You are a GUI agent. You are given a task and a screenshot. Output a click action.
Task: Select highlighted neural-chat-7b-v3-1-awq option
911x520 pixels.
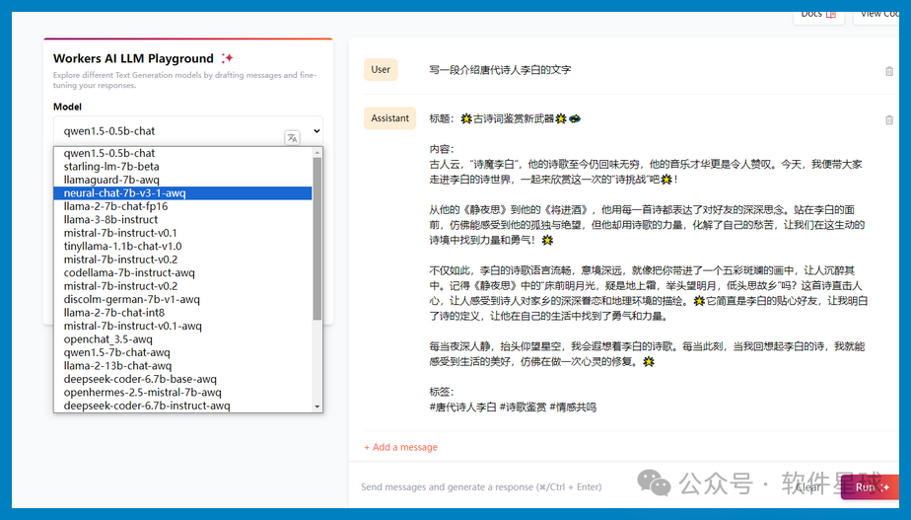click(x=182, y=193)
